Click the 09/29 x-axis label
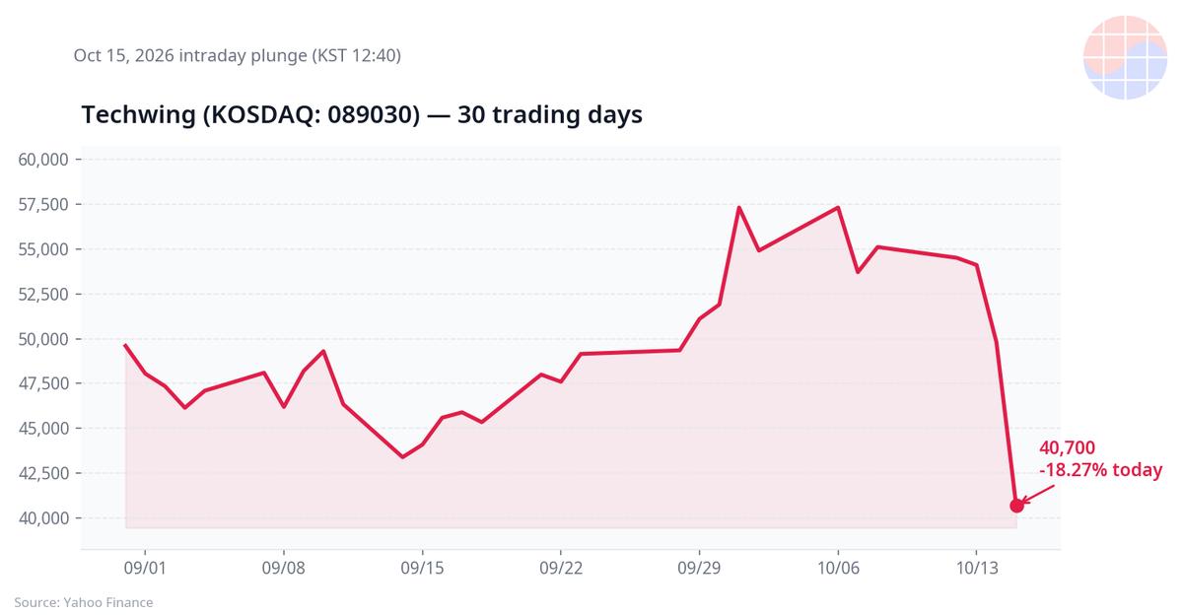This screenshot has height=615, width=1183. (x=699, y=569)
